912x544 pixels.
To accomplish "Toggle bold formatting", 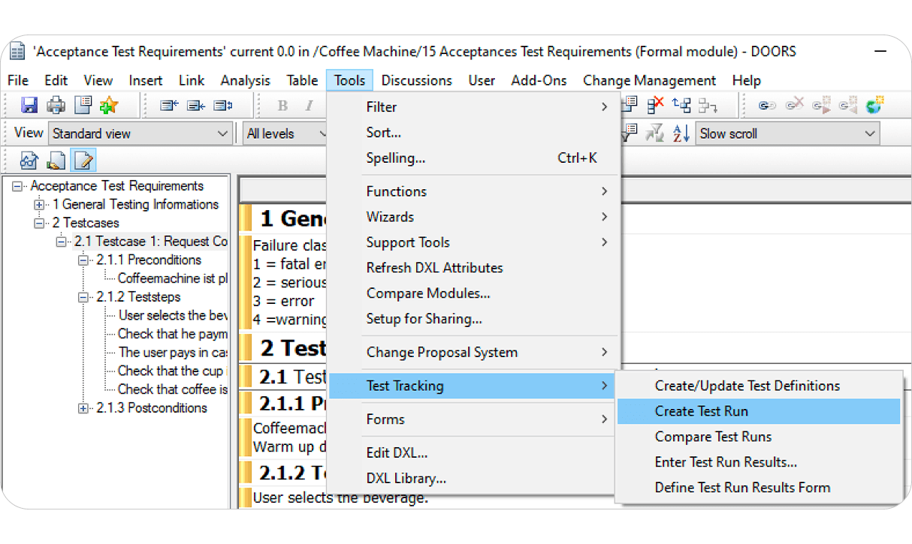I will [282, 105].
